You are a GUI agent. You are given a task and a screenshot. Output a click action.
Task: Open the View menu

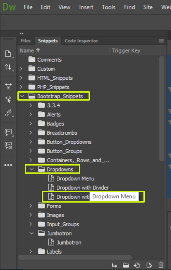click(64, 7)
